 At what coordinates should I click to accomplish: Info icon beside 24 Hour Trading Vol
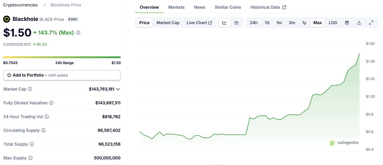[47, 117]
